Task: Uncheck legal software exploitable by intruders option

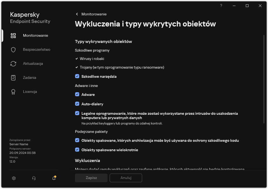Action: [x=77, y=114]
